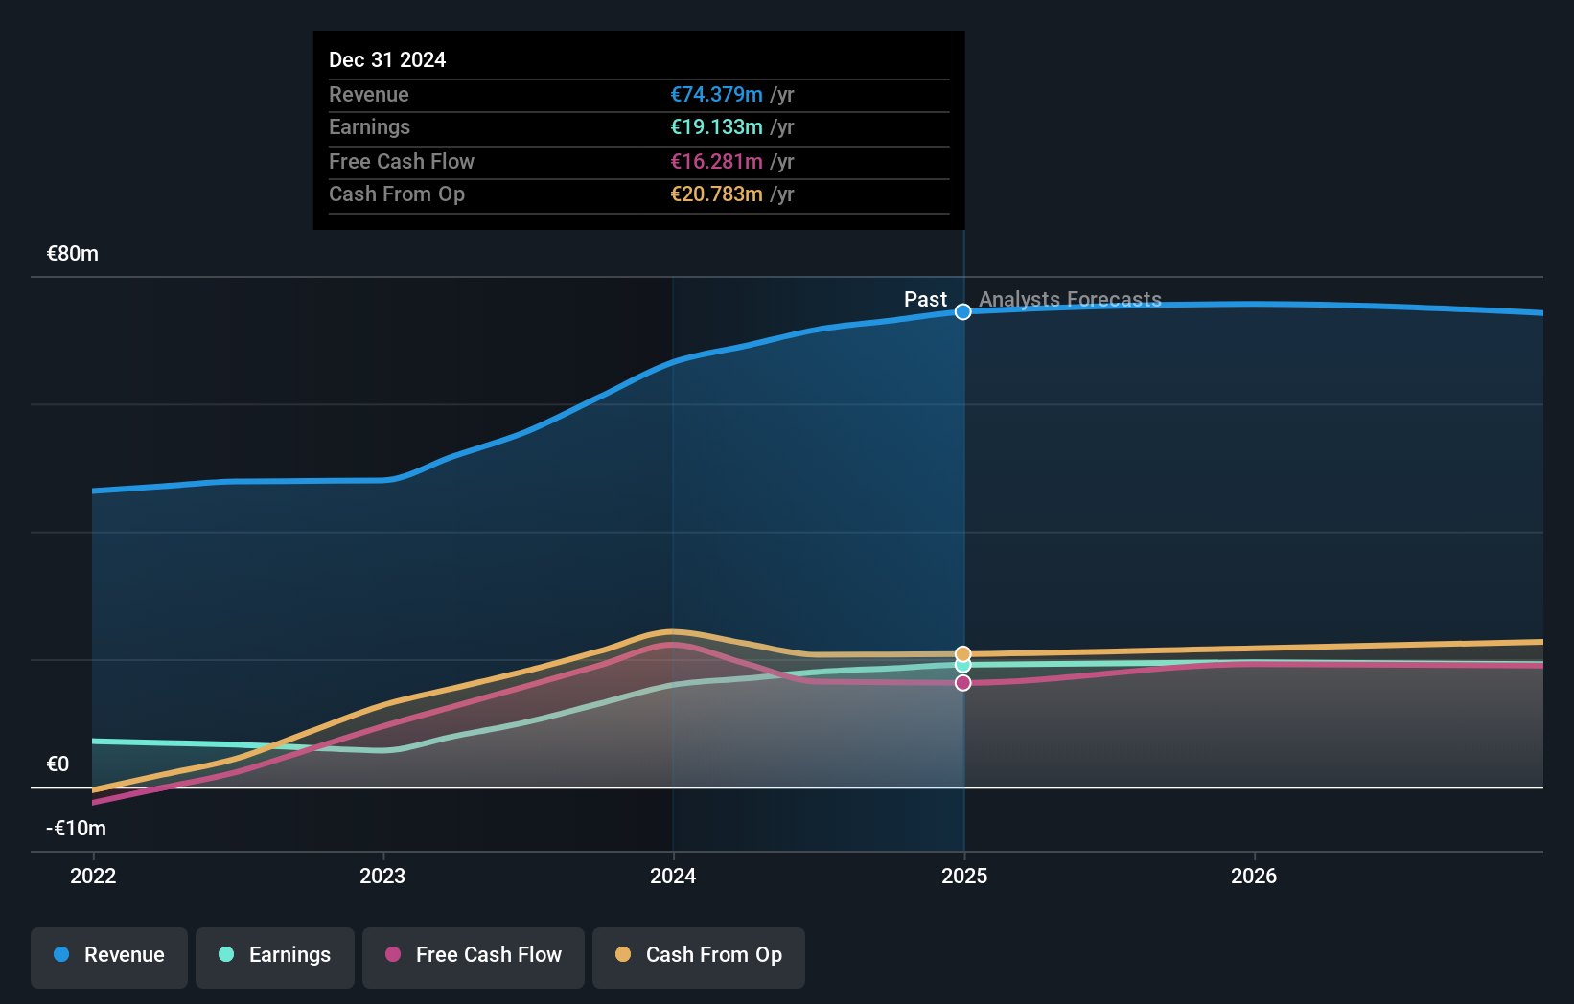1574x1004 pixels.
Task: Click the Free Cash Flow tooltip row label
Action: tap(402, 161)
